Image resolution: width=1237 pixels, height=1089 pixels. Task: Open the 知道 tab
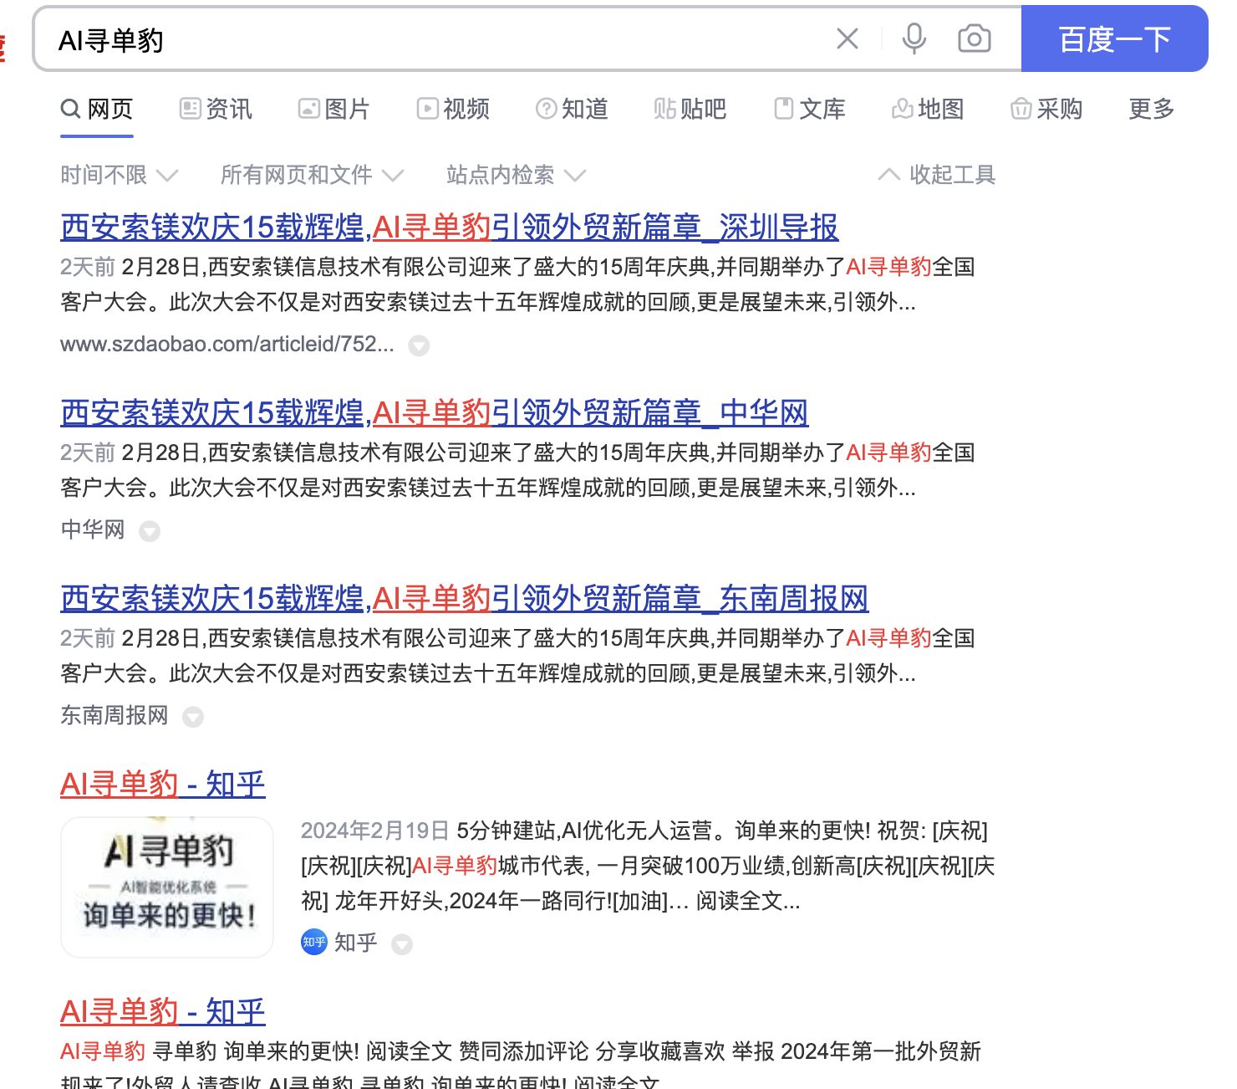point(572,109)
